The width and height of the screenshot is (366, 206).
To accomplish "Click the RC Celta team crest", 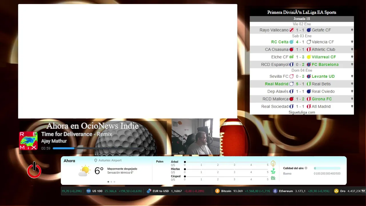I will pos(291,42).
